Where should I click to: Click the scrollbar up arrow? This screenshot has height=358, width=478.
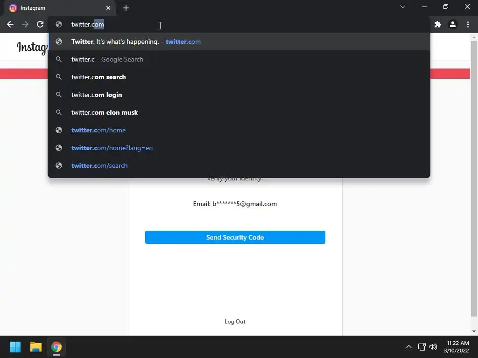(x=474, y=37)
